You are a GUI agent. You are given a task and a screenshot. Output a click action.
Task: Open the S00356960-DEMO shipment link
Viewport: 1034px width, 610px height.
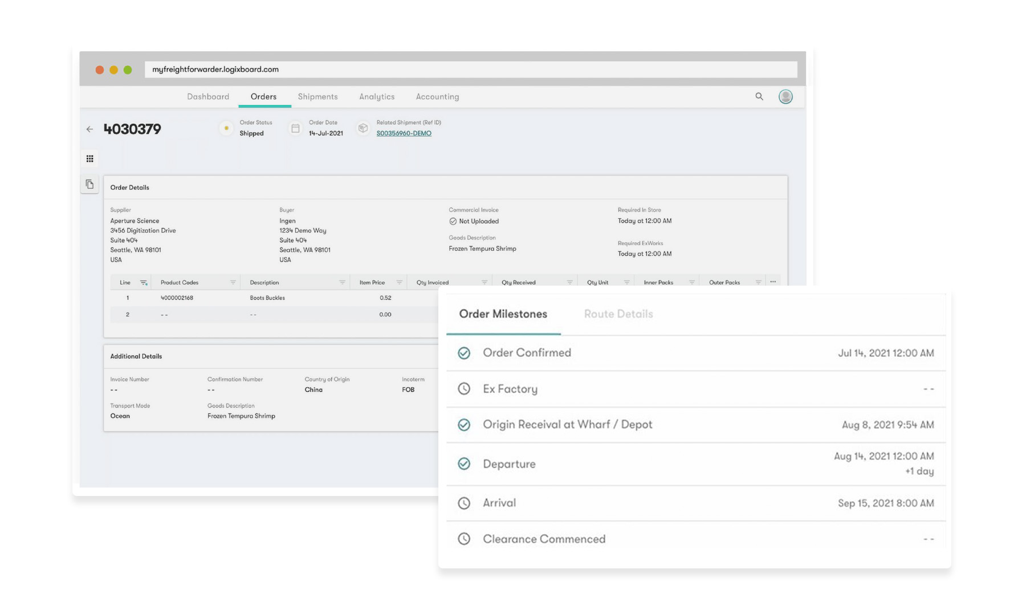[x=404, y=133]
